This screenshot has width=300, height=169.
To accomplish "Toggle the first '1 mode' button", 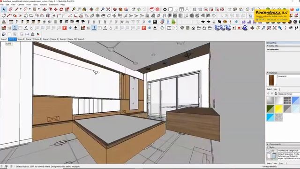I will (x=15, y=28).
